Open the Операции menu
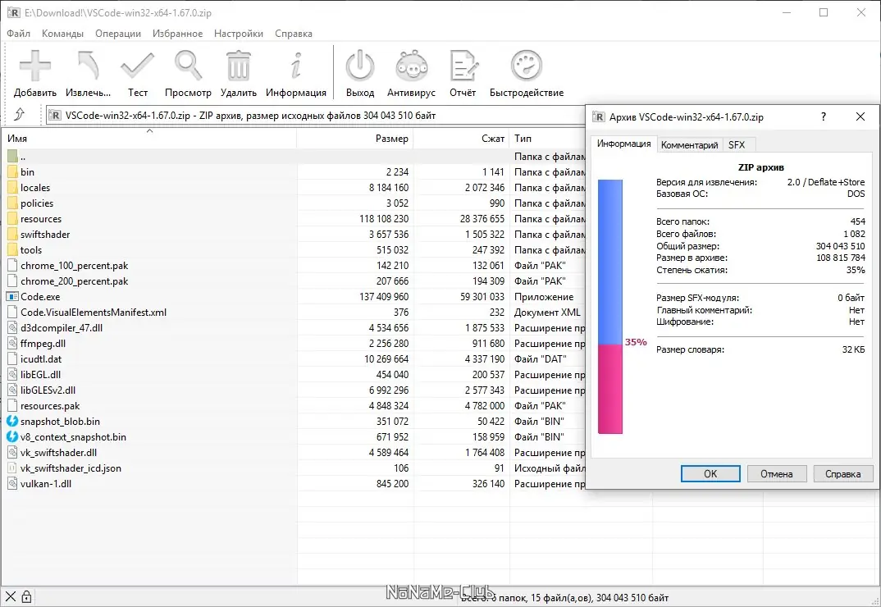 pyautogui.click(x=118, y=33)
